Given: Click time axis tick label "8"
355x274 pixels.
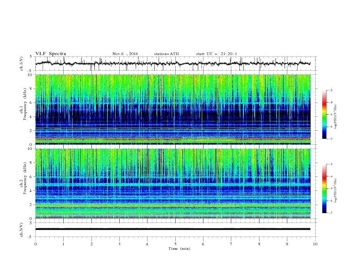Looking at the screenshot, I should click(x=259, y=244).
